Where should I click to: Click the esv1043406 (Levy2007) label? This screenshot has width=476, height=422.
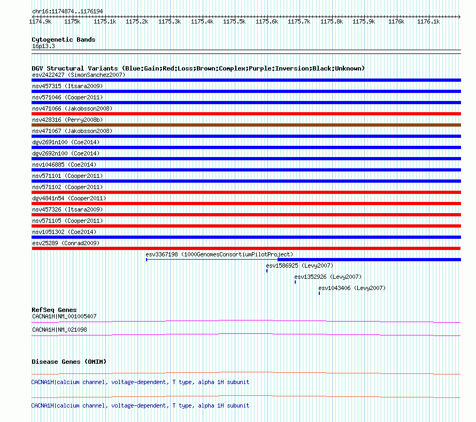coord(352,288)
